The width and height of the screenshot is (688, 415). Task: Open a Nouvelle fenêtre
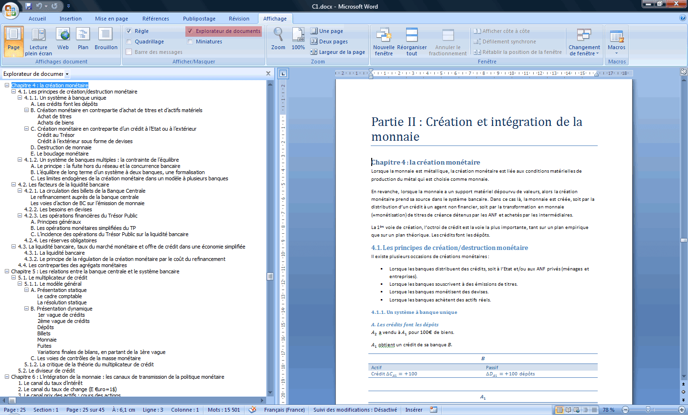(x=384, y=41)
